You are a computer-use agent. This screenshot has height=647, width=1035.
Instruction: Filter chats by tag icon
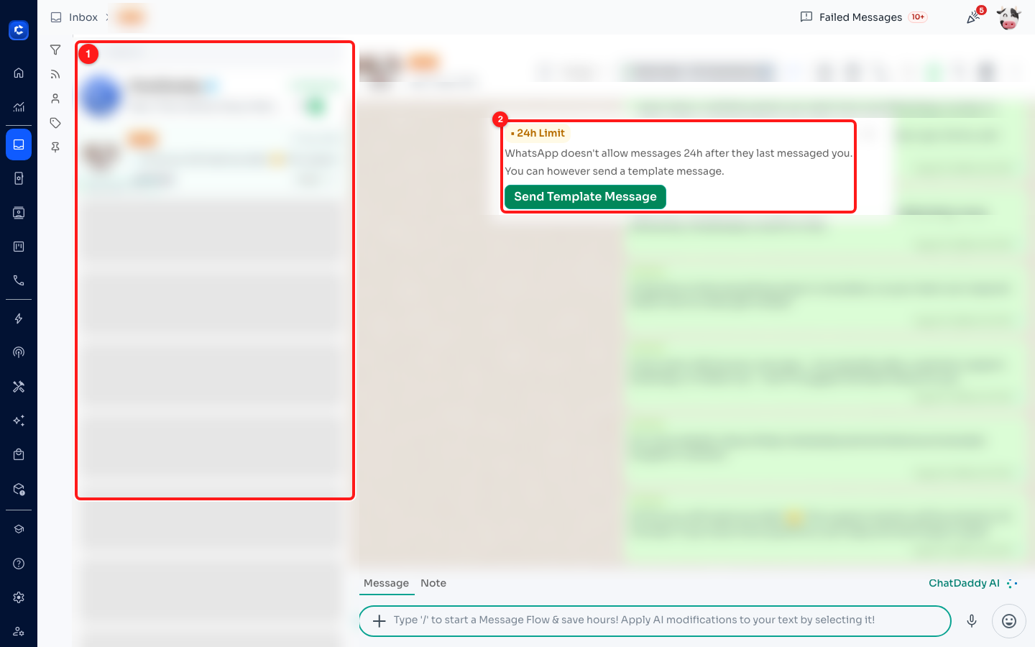click(55, 123)
